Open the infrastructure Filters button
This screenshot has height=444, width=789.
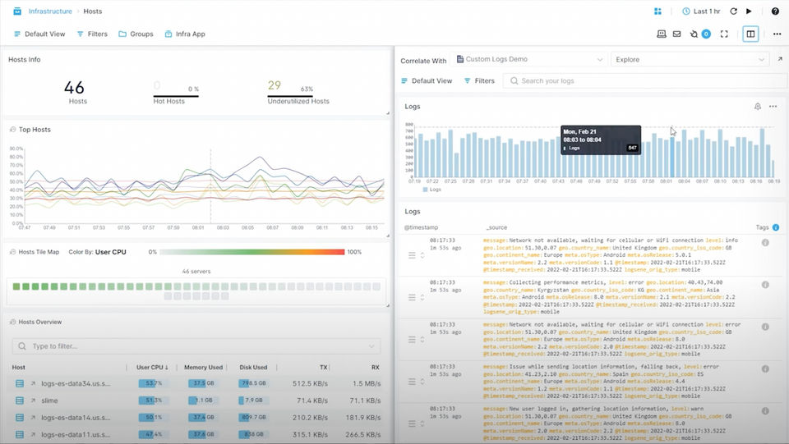pos(92,34)
